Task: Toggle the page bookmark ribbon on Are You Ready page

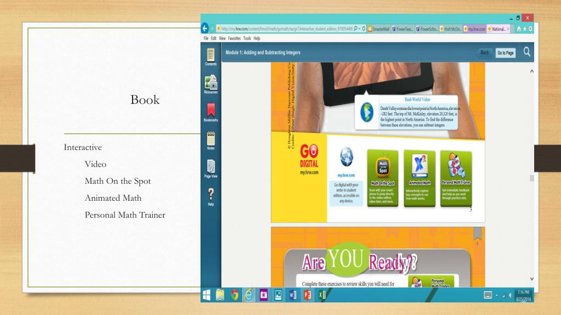Action: [x=477, y=234]
